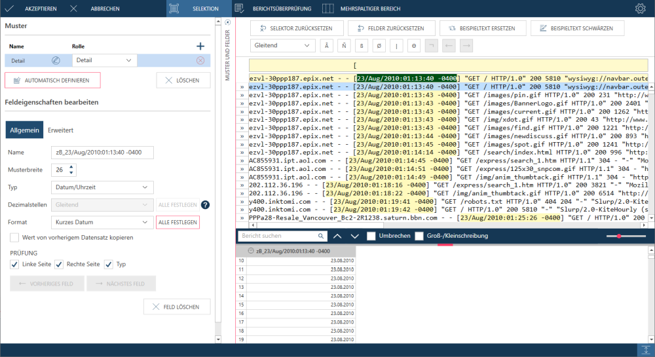Click the edit pencil icon beside Detail name

click(x=56, y=60)
